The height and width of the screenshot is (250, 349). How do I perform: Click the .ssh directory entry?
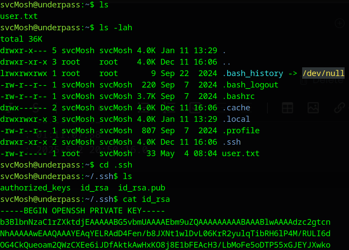coord(232,142)
